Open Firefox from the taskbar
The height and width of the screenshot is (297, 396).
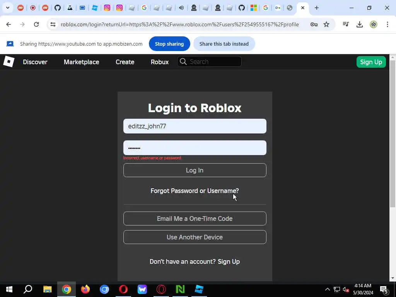click(85, 289)
